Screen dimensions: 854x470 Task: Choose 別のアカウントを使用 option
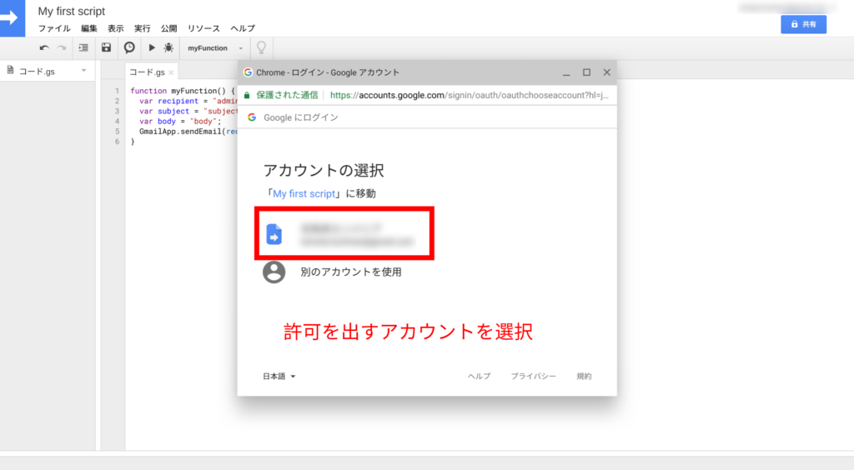(x=350, y=272)
